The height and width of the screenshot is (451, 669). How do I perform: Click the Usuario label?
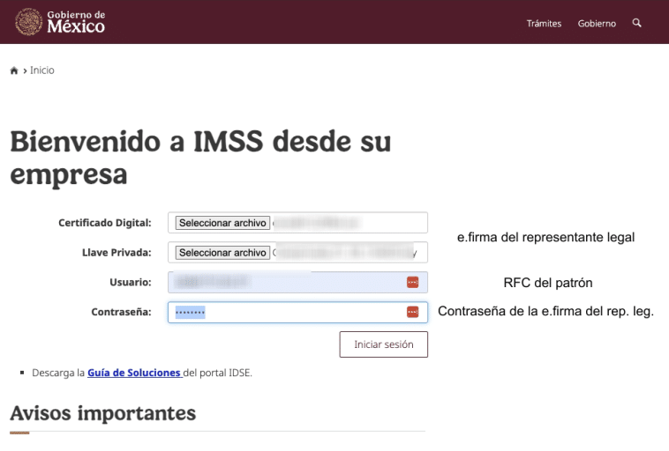click(x=131, y=283)
